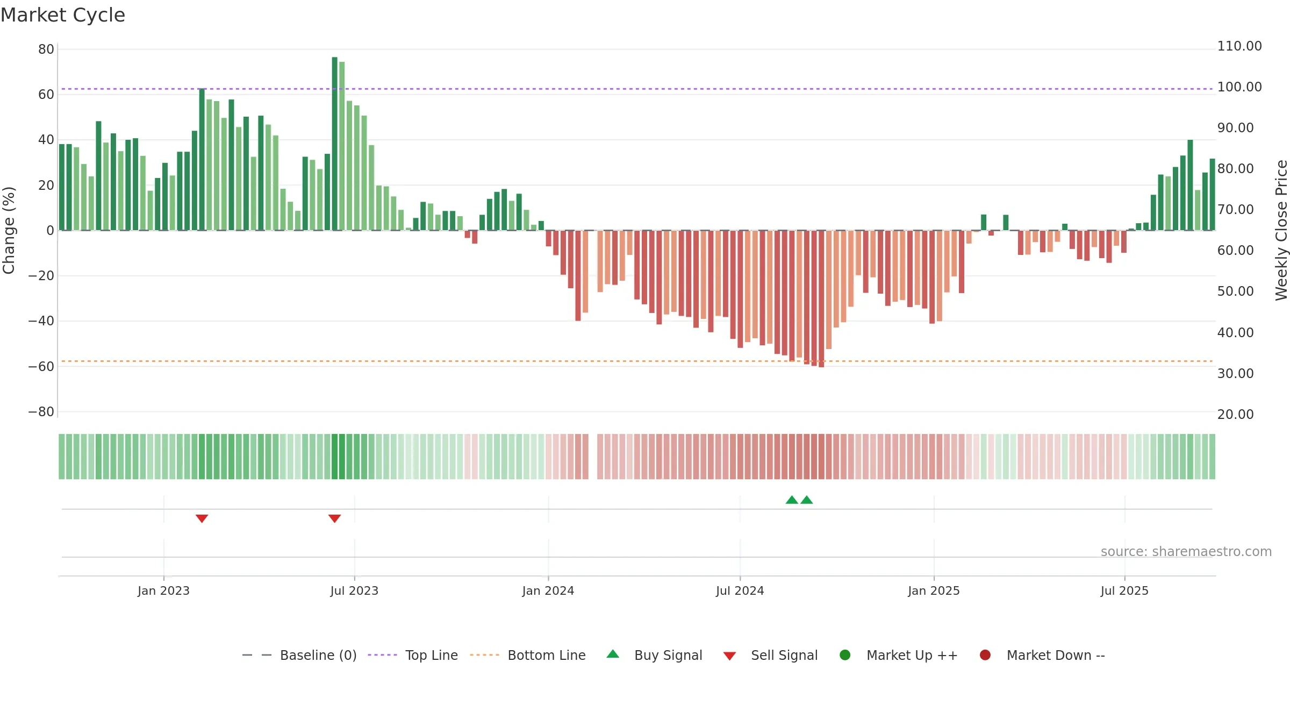Click the Weekly Close Price axis title
This screenshot has height=726, width=1290.
[x=1281, y=230]
